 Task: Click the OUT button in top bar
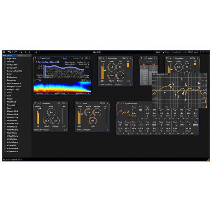(x=196, y=52)
